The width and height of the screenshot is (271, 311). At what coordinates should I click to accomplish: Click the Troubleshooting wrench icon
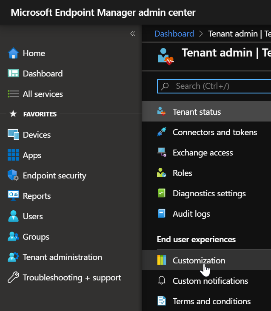tap(13, 277)
